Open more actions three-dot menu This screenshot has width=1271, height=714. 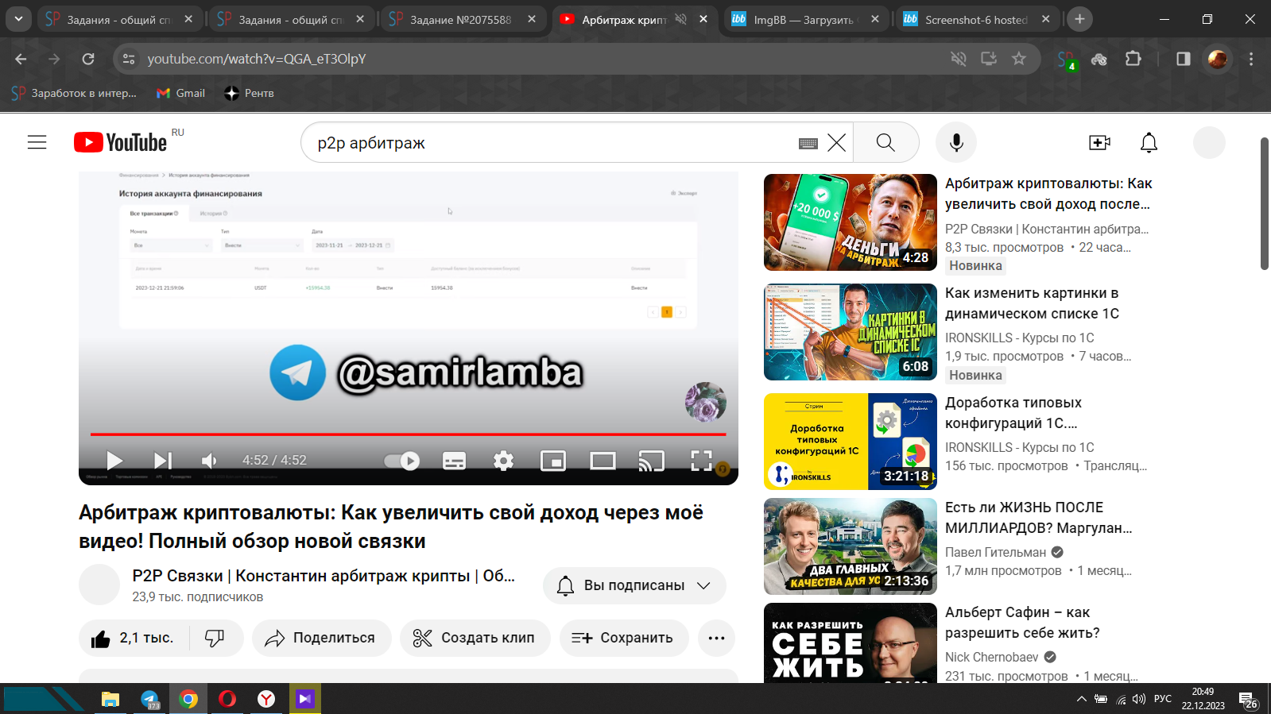(x=716, y=638)
